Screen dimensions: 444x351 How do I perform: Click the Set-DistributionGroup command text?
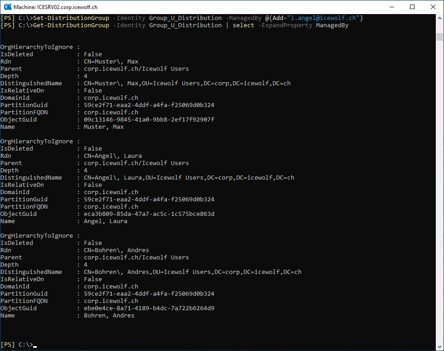(71, 18)
